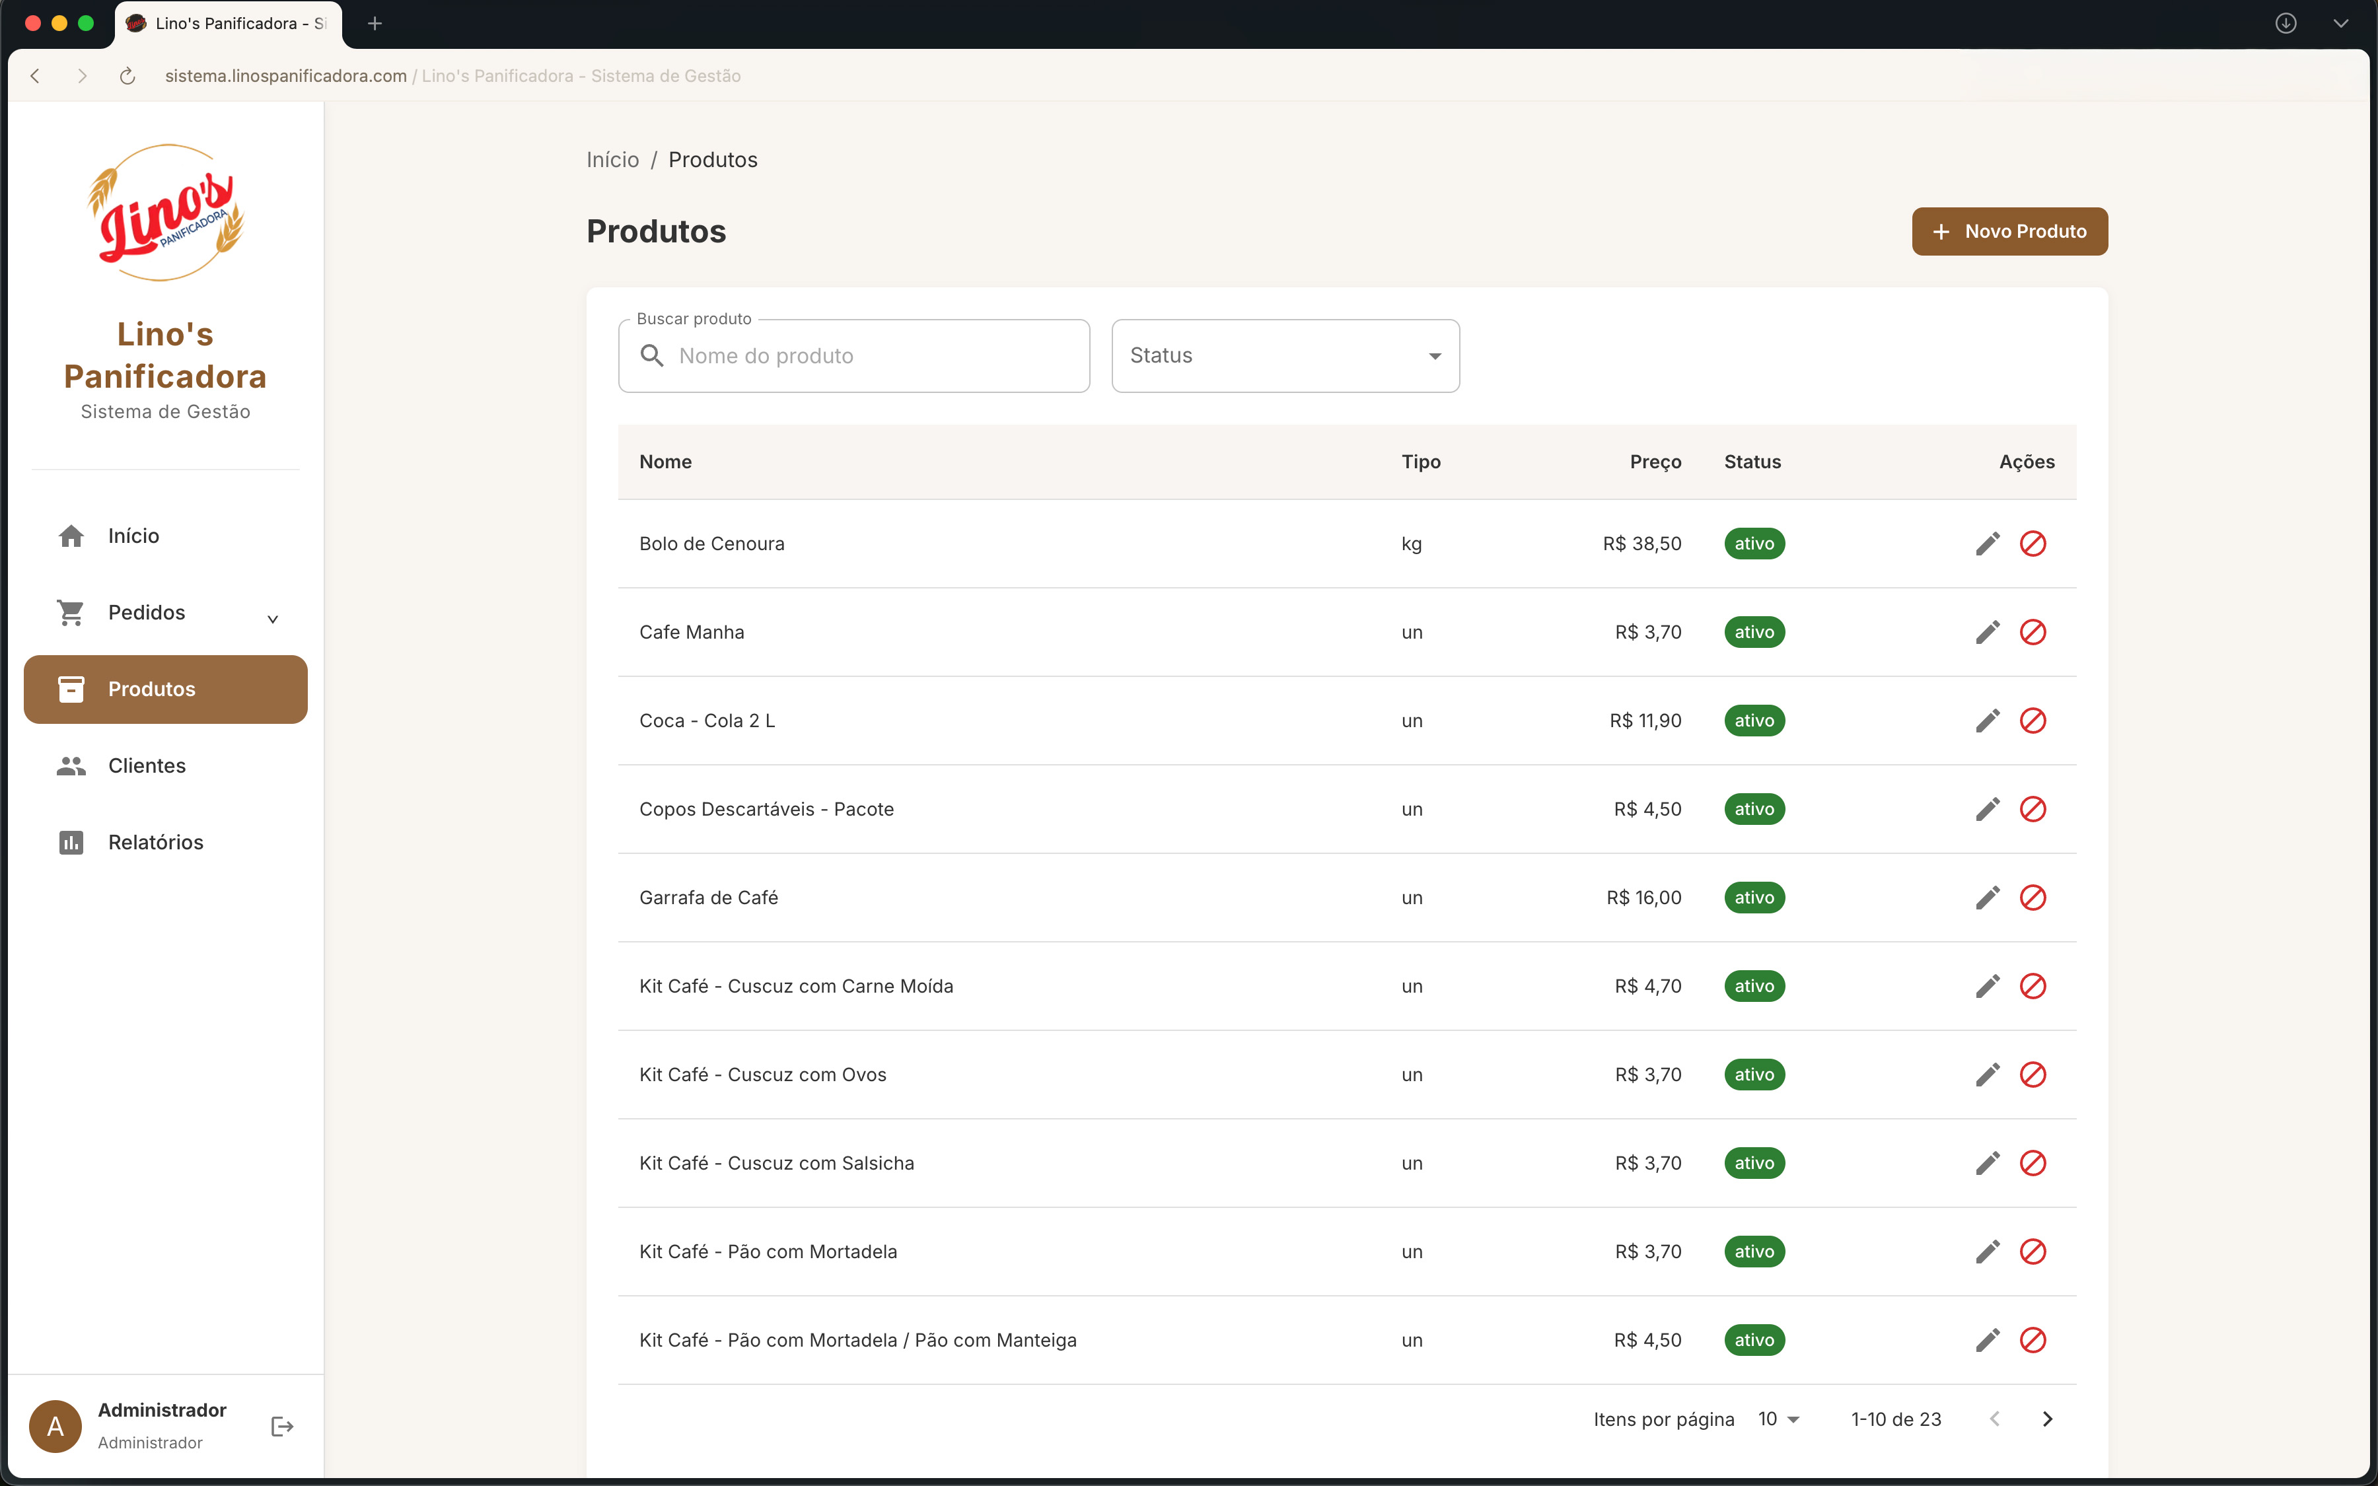This screenshot has height=1486, width=2378.
Task: Open the browser downloads icon
Action: point(2286,24)
